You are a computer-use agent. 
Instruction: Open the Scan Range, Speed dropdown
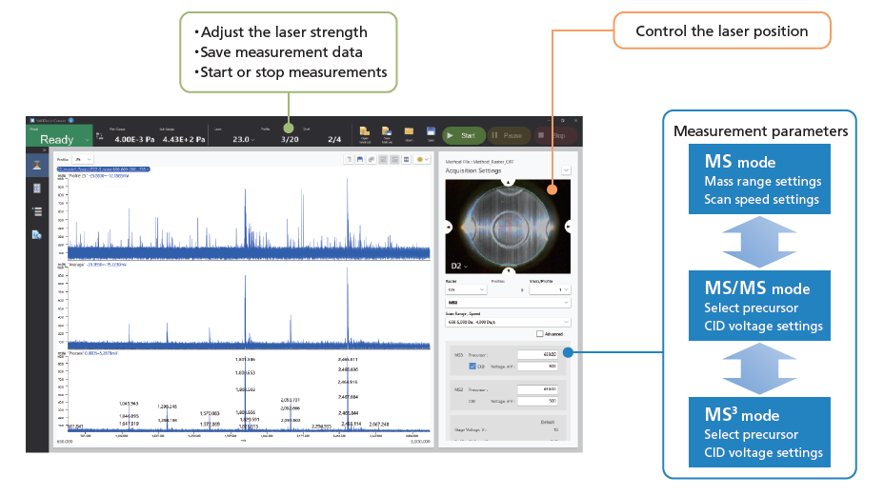508,322
